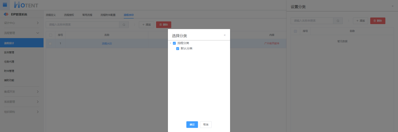
Task: Close the 设置分类 side panel
Action: [392, 6]
